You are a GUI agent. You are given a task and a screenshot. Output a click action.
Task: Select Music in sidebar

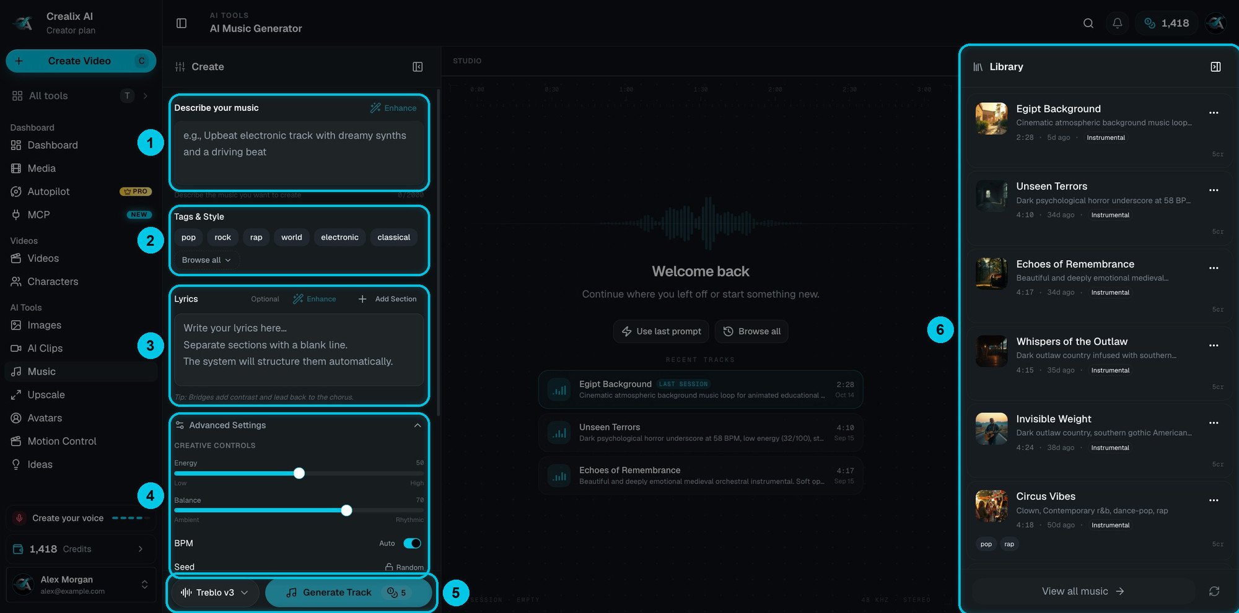(x=81, y=372)
